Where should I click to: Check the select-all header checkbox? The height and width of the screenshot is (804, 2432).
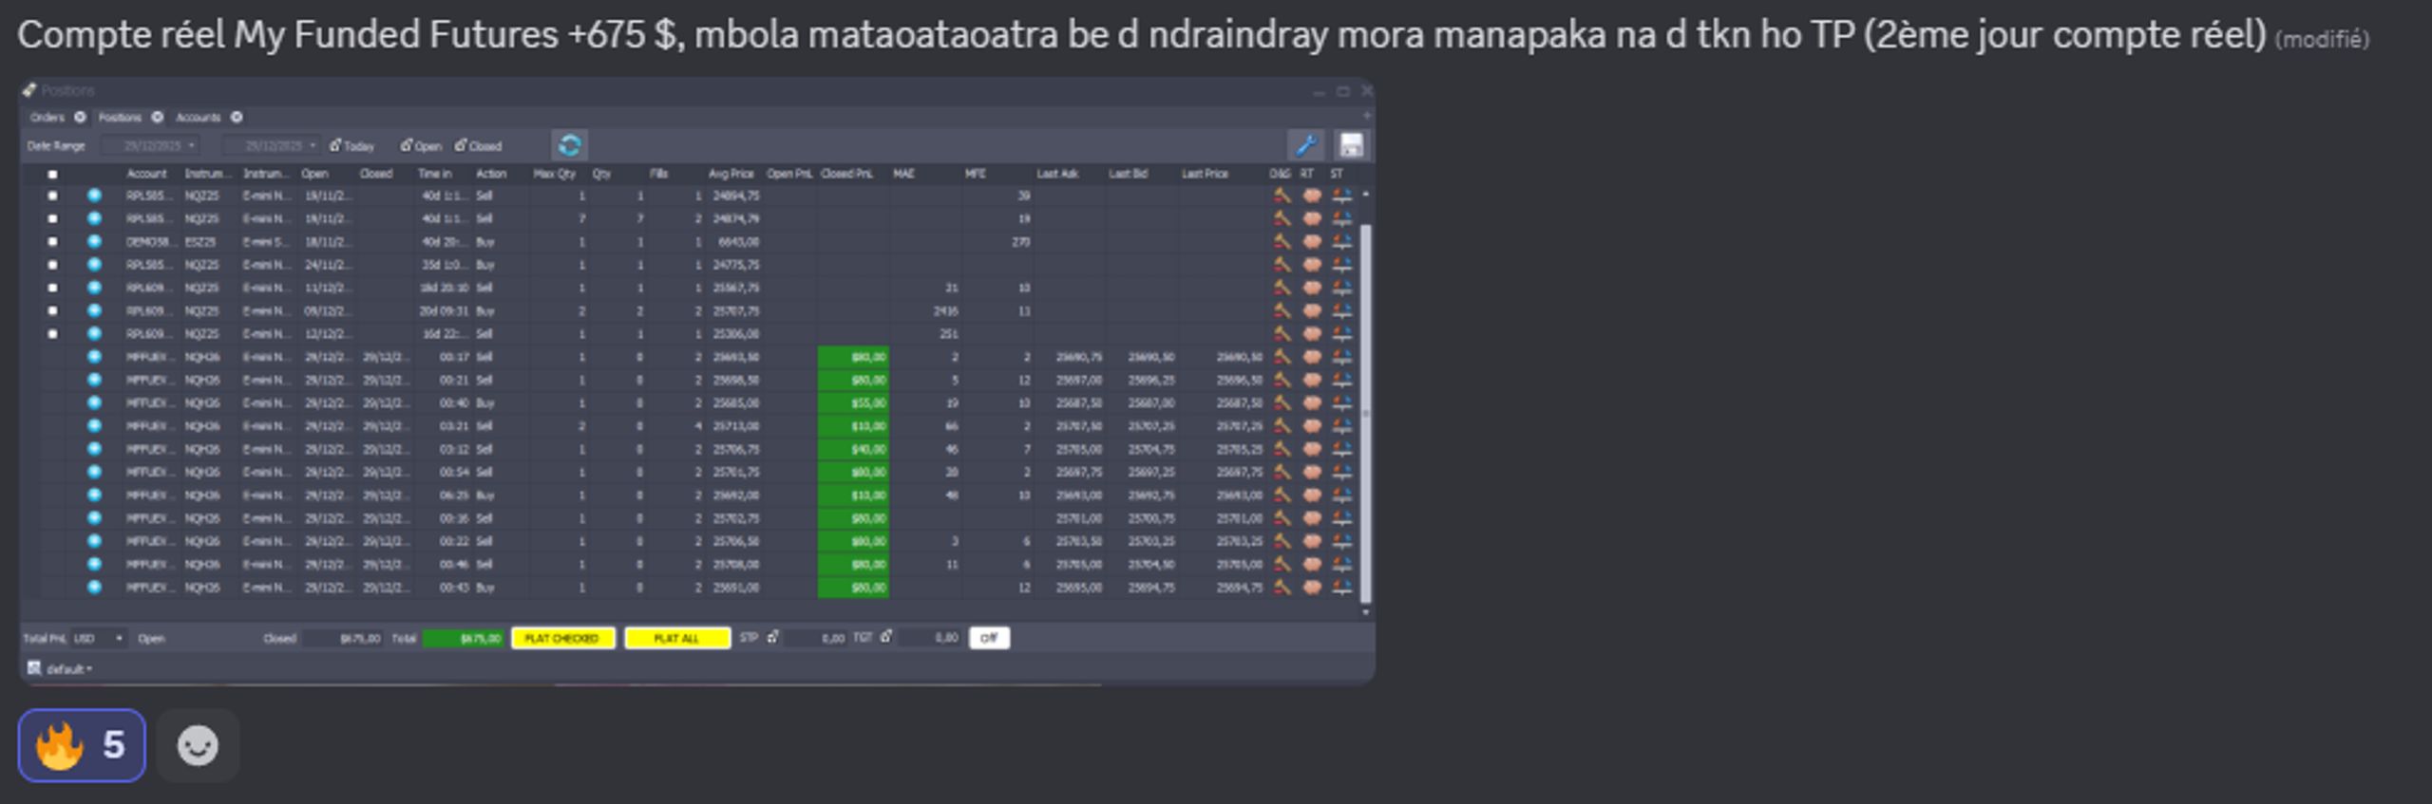[x=52, y=174]
